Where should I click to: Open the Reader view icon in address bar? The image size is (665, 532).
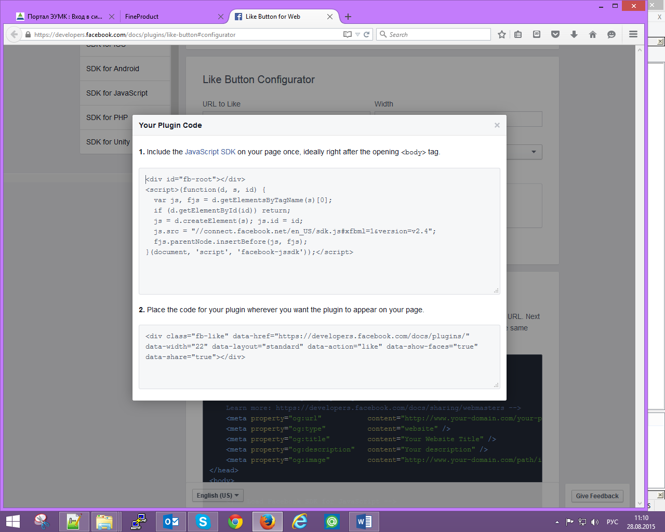click(x=348, y=34)
